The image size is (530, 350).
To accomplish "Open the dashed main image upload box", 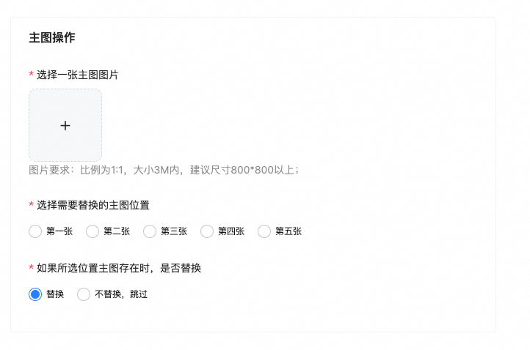I will [65, 125].
